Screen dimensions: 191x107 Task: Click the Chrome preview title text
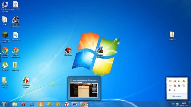click(85, 80)
